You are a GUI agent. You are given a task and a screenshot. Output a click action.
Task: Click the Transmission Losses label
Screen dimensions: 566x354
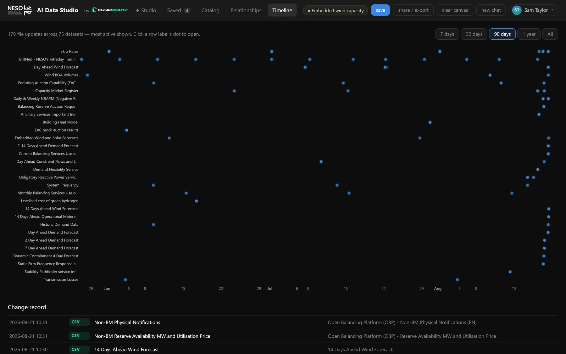pyautogui.click(x=61, y=279)
